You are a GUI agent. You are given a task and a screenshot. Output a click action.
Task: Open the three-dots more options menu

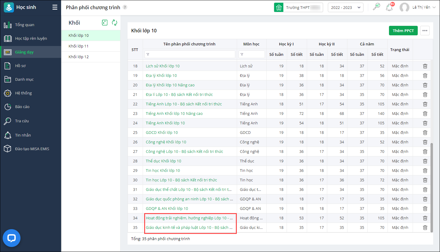(425, 31)
